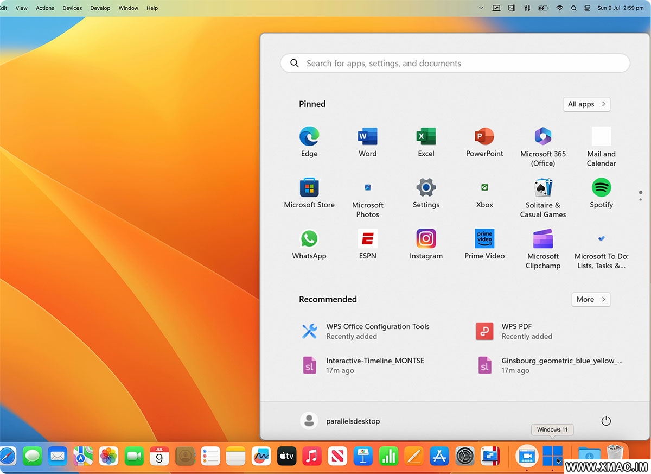Open Interactive-Timeline_MONTSE recent file
651x474 pixels.
pos(363,365)
